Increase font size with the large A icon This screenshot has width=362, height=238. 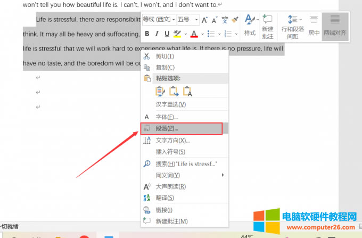click(x=204, y=20)
